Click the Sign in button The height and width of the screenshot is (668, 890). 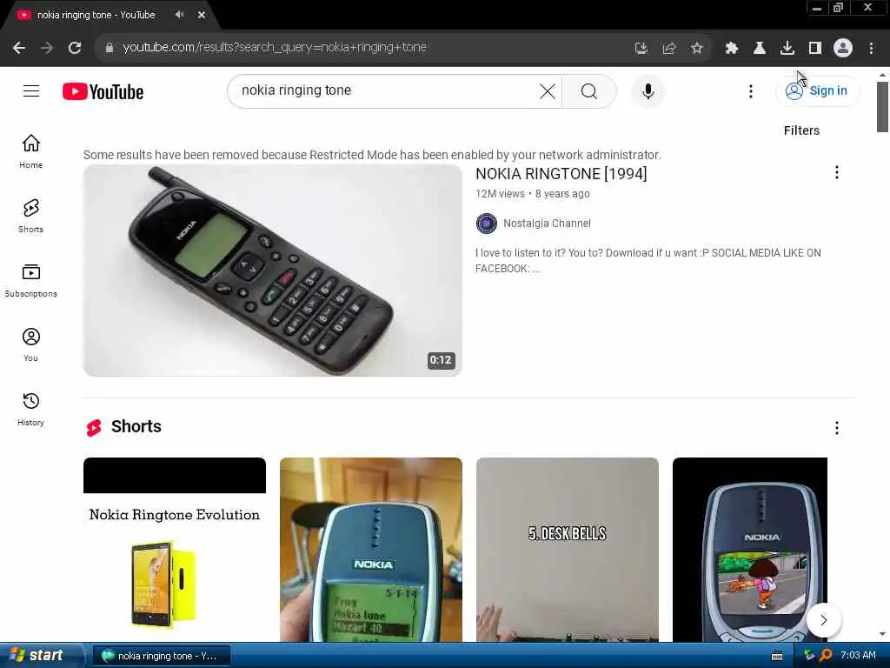pyautogui.click(x=817, y=90)
